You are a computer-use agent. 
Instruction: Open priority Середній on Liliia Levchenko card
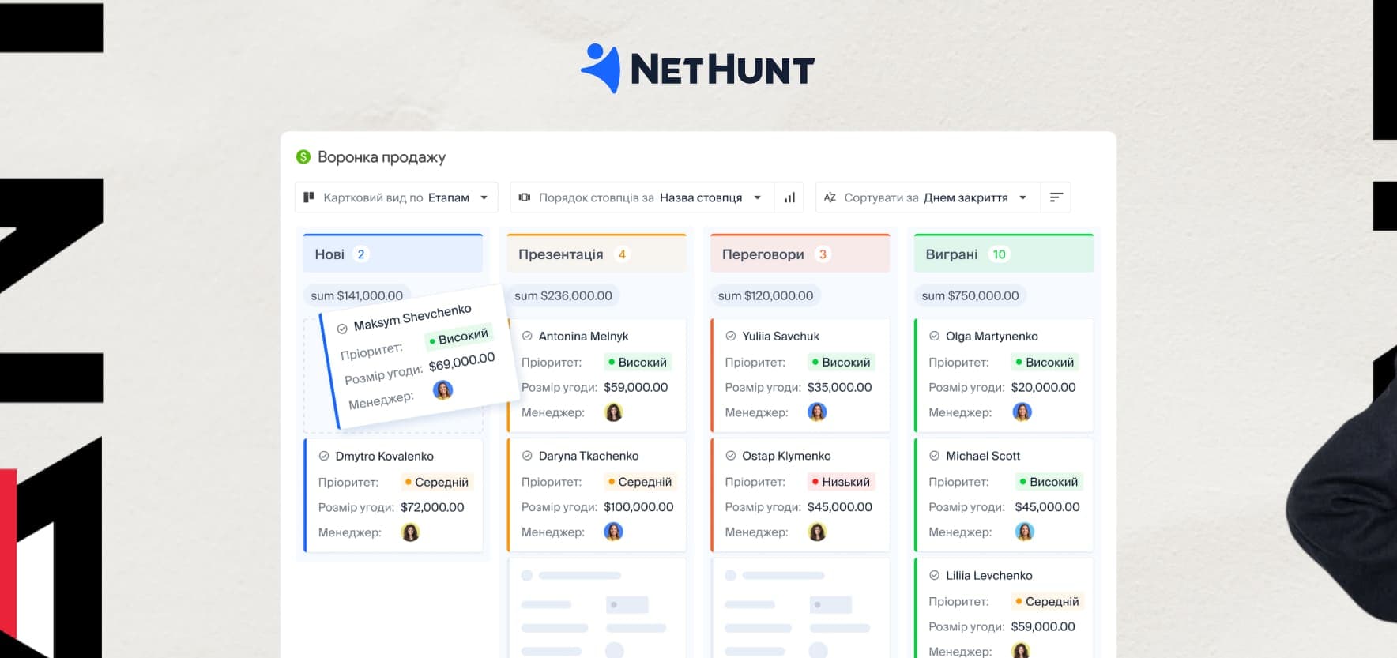pos(1047,601)
